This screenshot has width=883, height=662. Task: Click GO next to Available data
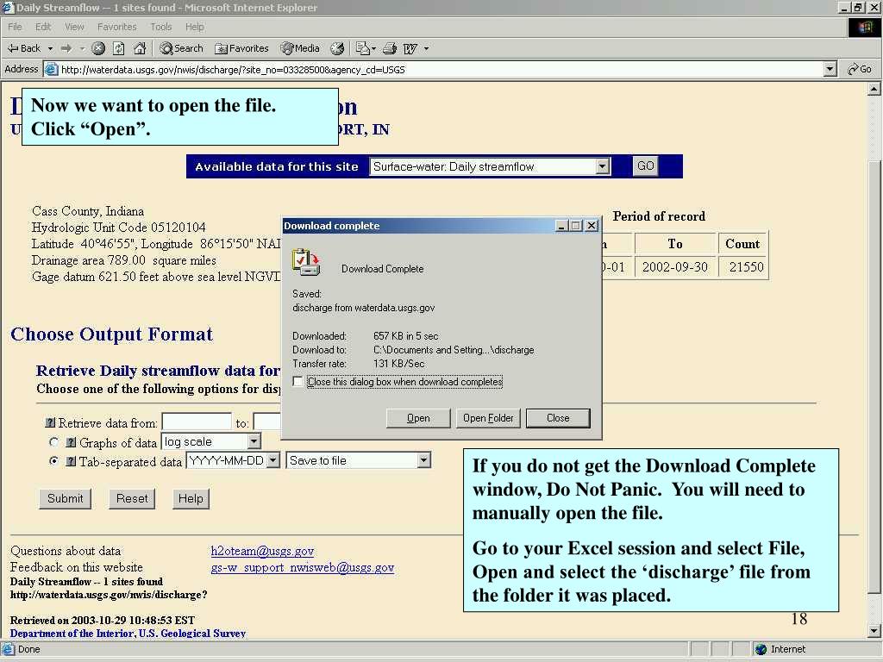(x=645, y=165)
